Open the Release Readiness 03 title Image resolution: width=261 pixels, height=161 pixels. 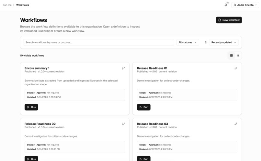click(152, 124)
